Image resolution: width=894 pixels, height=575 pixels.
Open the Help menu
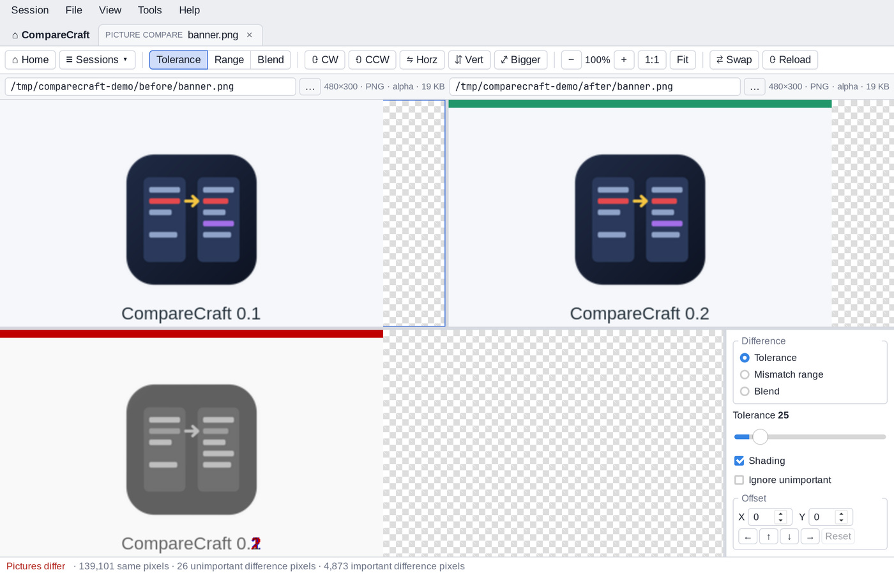point(189,10)
